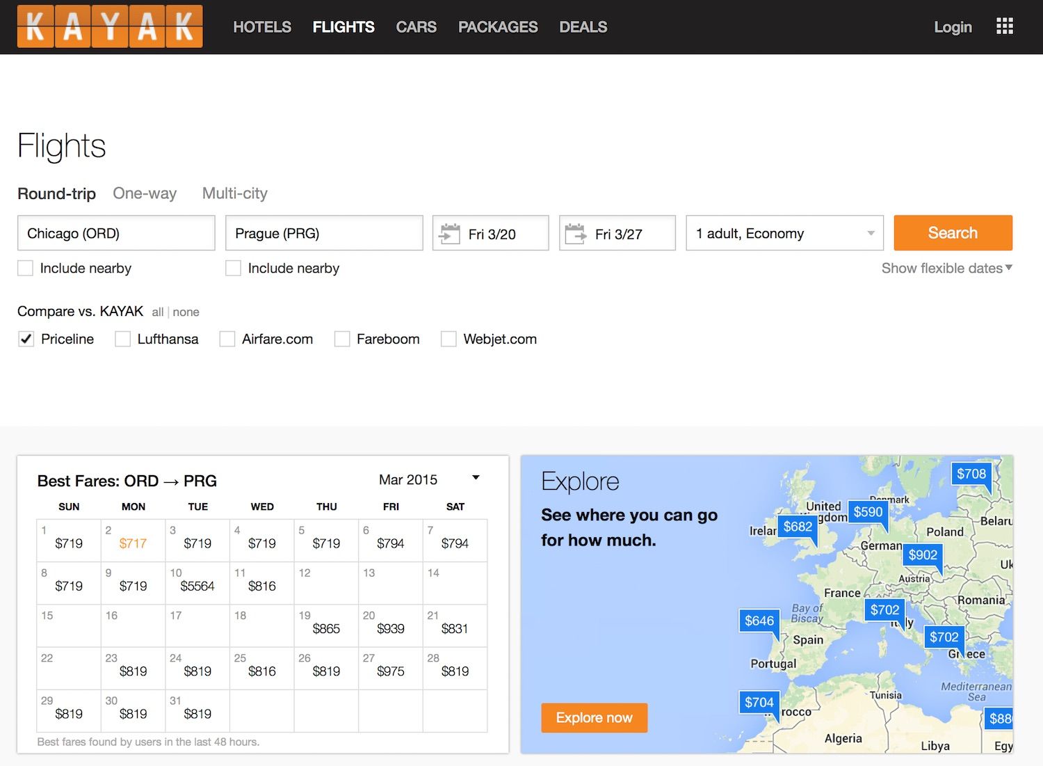
Task: Click the Prague (PRG) destination field
Action: pyautogui.click(x=324, y=233)
